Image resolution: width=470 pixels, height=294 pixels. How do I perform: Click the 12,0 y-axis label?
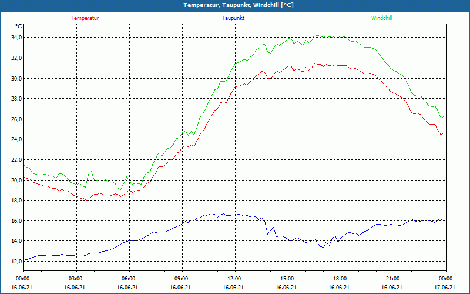pyautogui.click(x=16, y=261)
